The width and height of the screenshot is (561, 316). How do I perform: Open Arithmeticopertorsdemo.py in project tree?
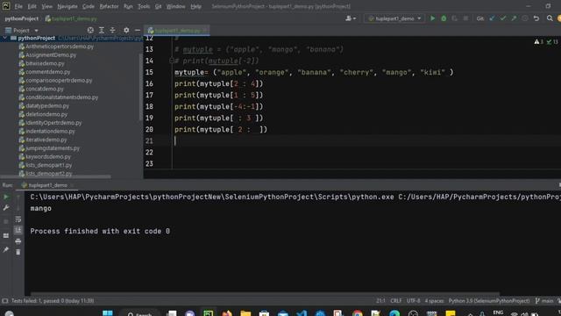tap(60, 47)
